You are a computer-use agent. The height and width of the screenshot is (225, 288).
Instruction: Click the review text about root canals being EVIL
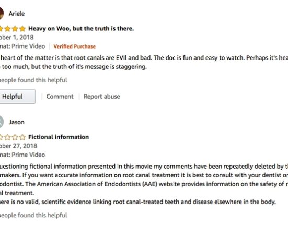click(x=144, y=62)
